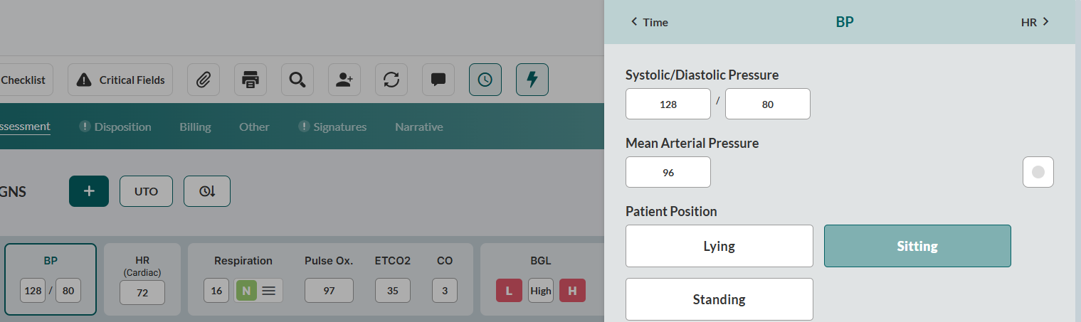Click the UTO button

(146, 191)
